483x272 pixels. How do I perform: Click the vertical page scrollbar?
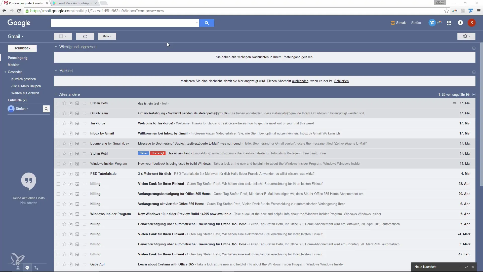point(481,115)
